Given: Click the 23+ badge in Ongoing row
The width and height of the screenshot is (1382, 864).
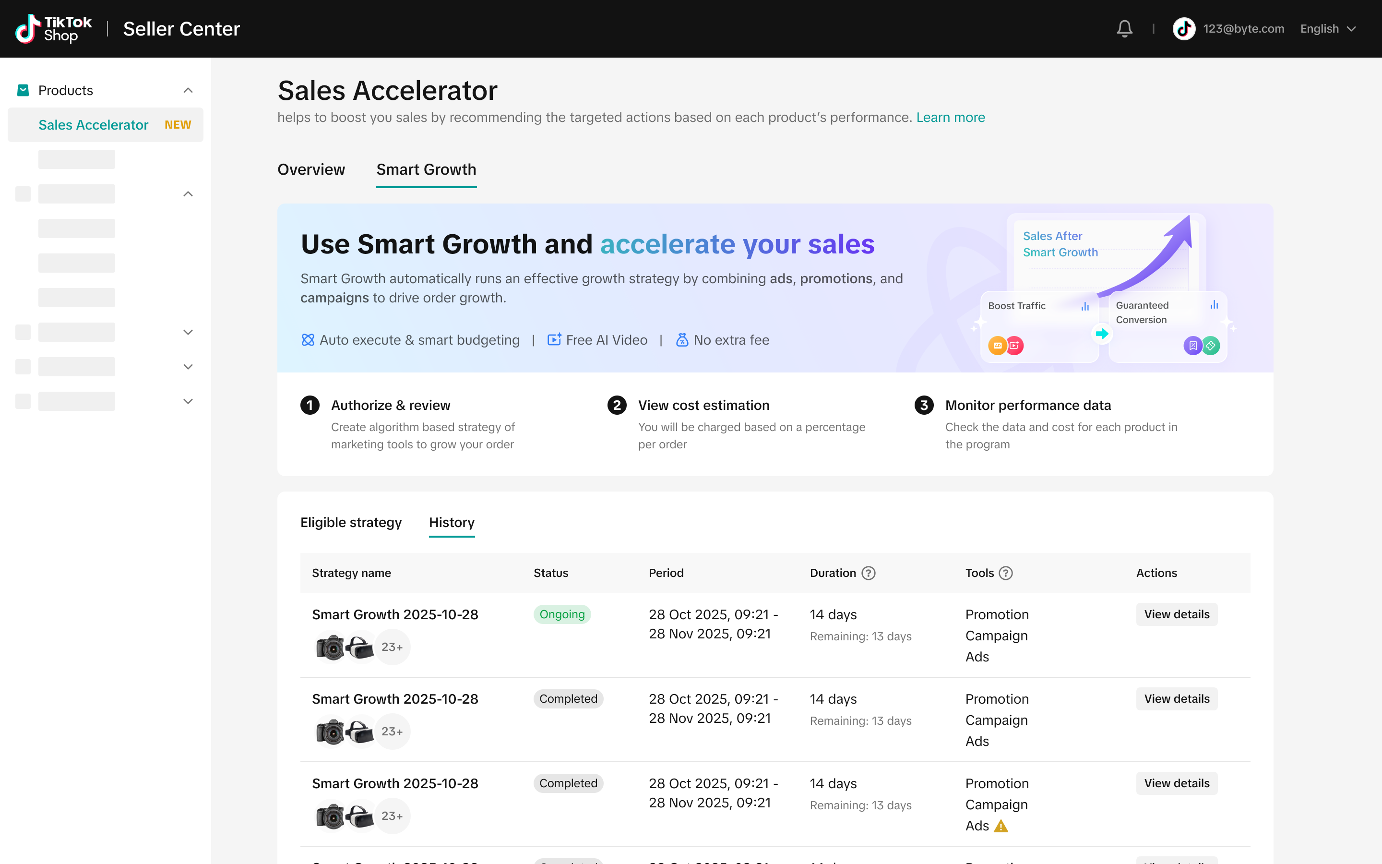Looking at the screenshot, I should click(x=392, y=647).
